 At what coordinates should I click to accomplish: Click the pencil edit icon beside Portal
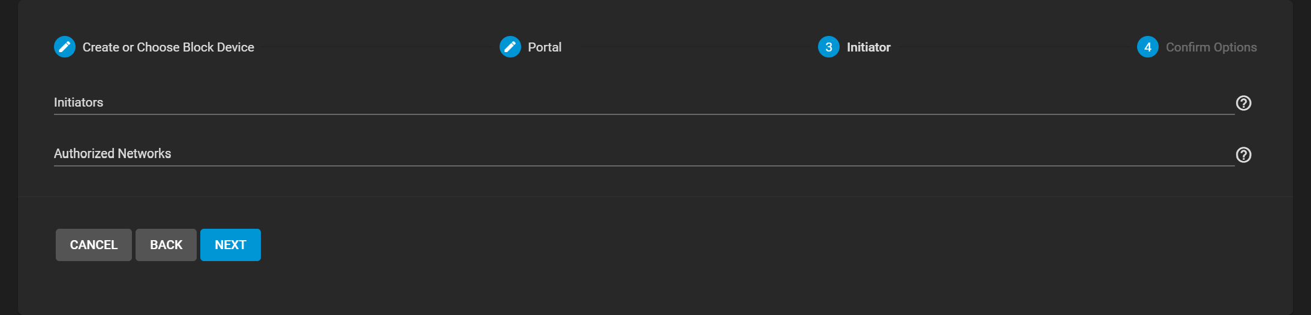click(510, 47)
